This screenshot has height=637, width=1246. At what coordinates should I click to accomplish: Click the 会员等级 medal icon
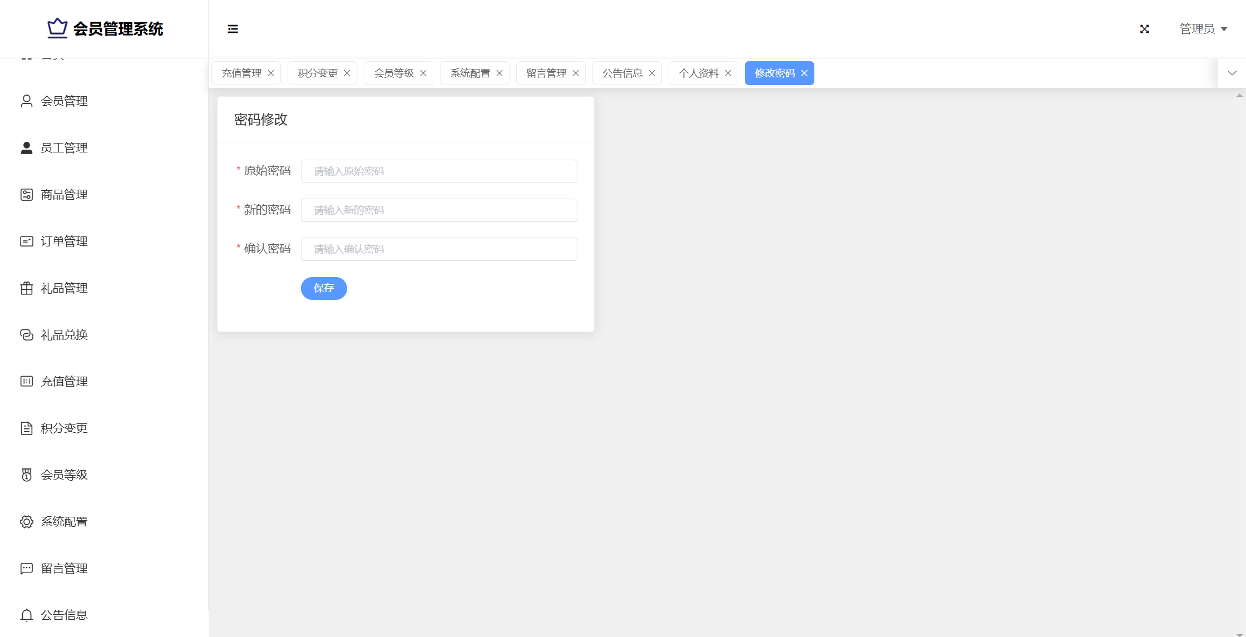(x=26, y=475)
